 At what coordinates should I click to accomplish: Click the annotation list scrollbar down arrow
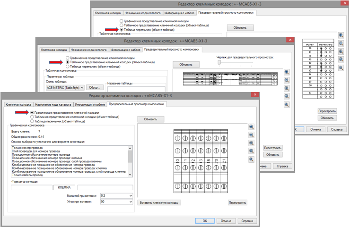(x=130, y=175)
